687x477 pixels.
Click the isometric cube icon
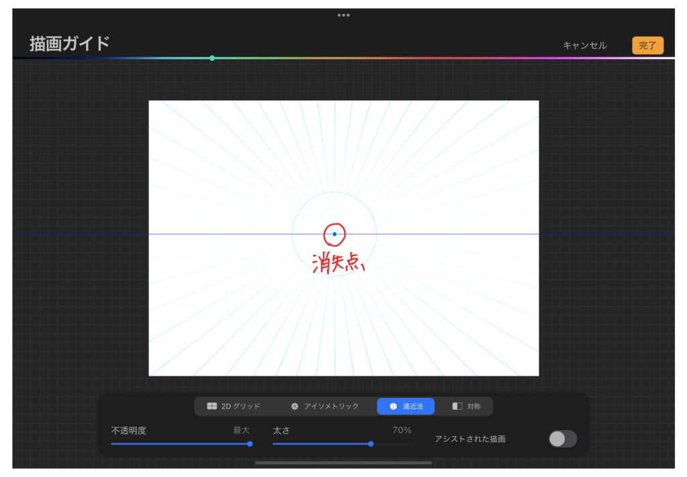tap(295, 406)
